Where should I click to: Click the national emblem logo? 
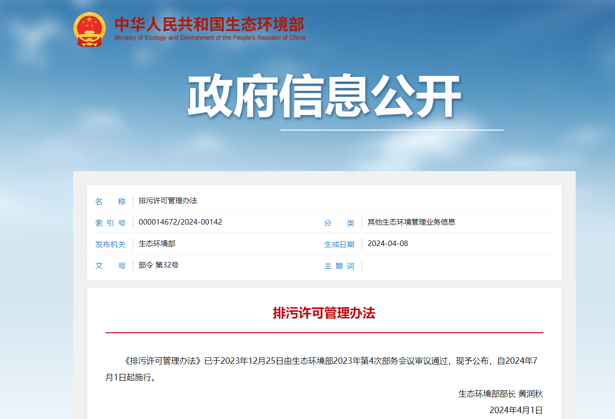pyautogui.click(x=90, y=30)
